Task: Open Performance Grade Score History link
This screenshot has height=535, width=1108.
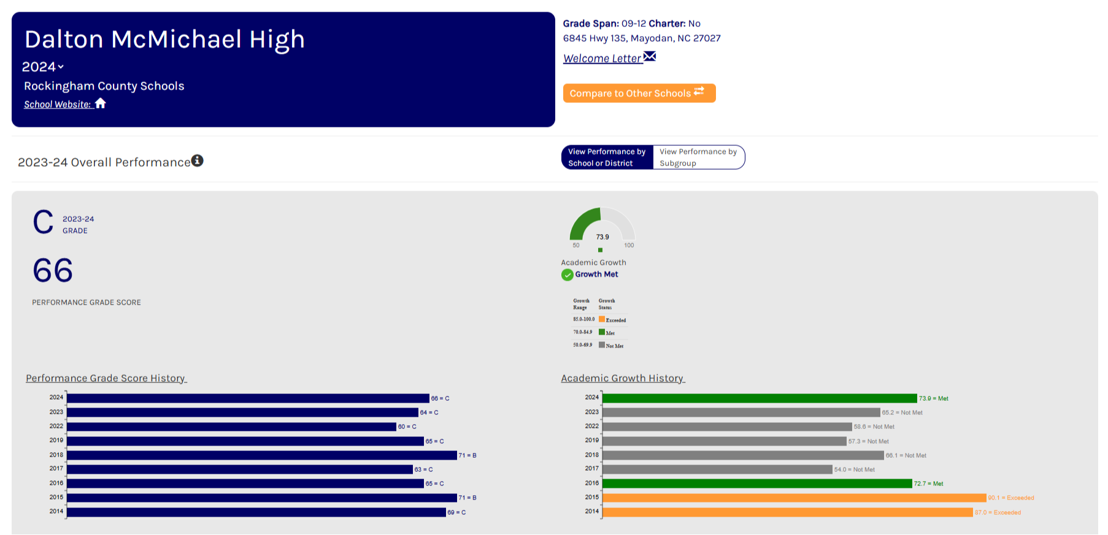Action: [106, 378]
